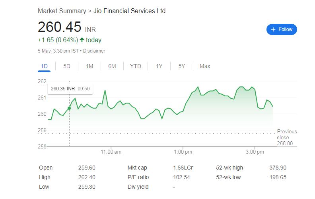Select the 1D time range tab

pyautogui.click(x=44, y=66)
